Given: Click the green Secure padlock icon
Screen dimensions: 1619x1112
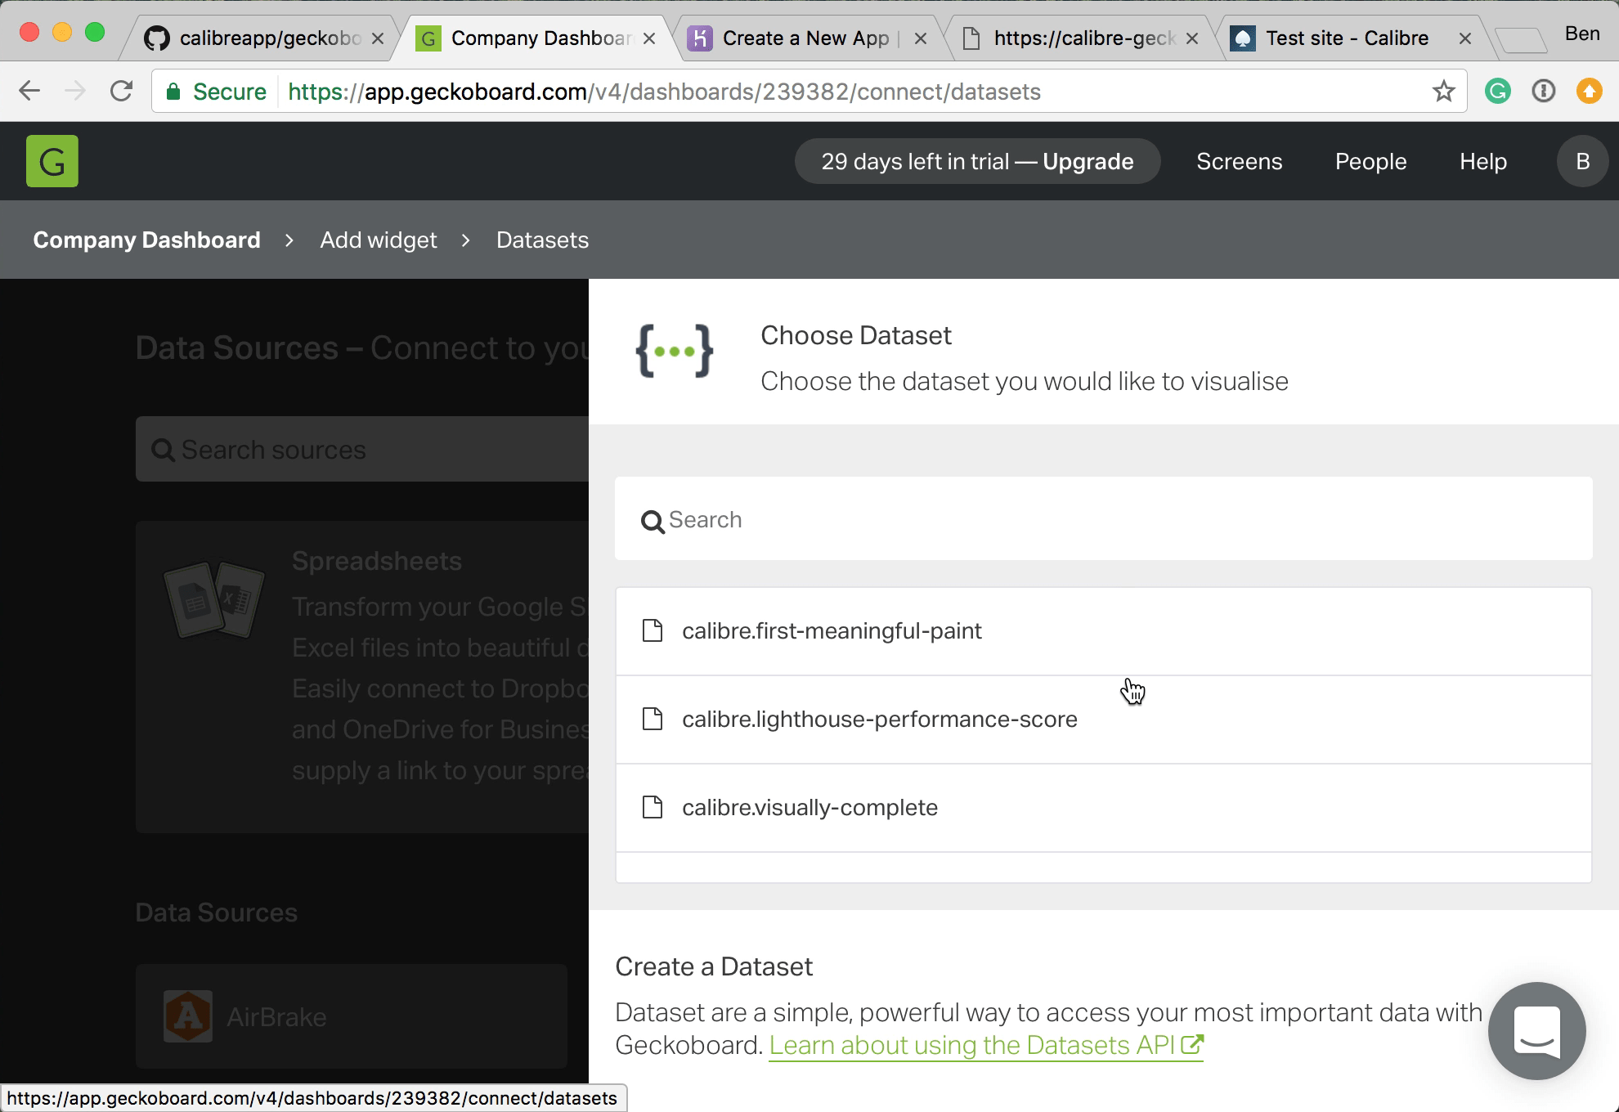Looking at the screenshot, I should coord(173,91).
